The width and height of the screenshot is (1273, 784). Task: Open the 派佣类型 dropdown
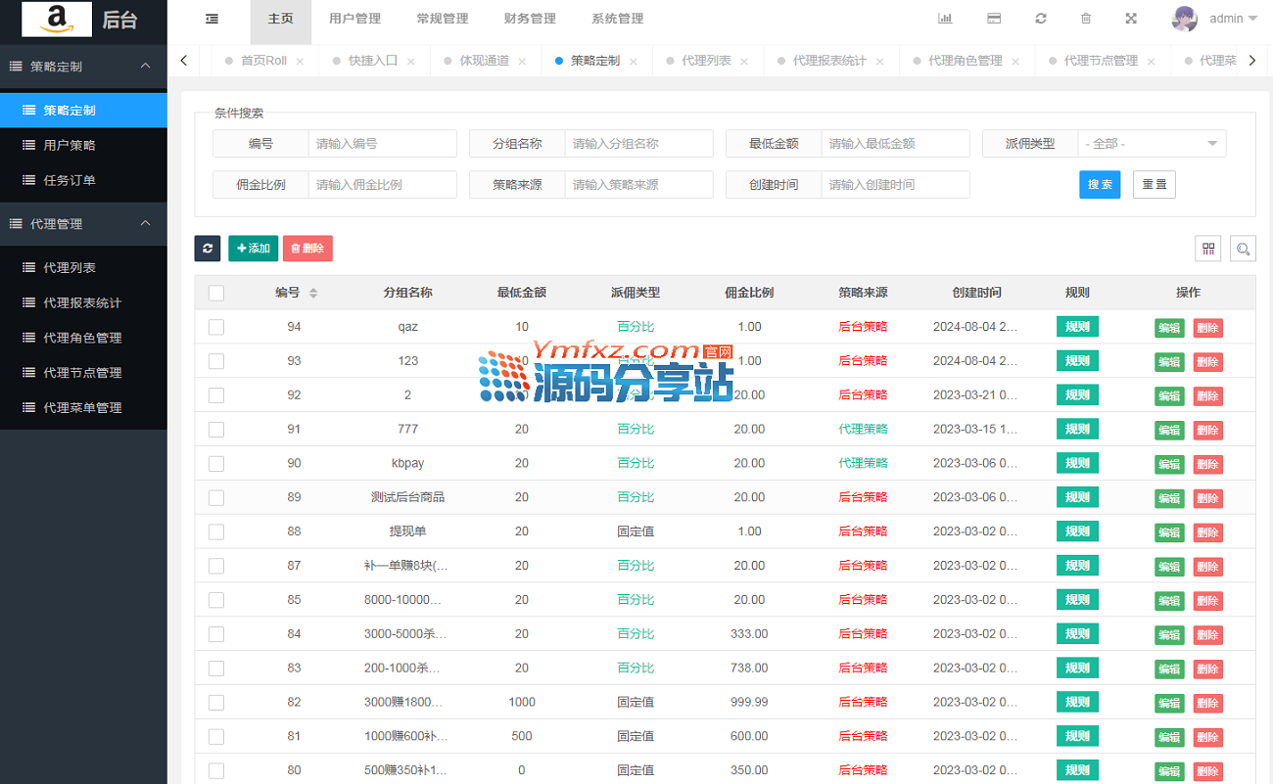point(1152,144)
